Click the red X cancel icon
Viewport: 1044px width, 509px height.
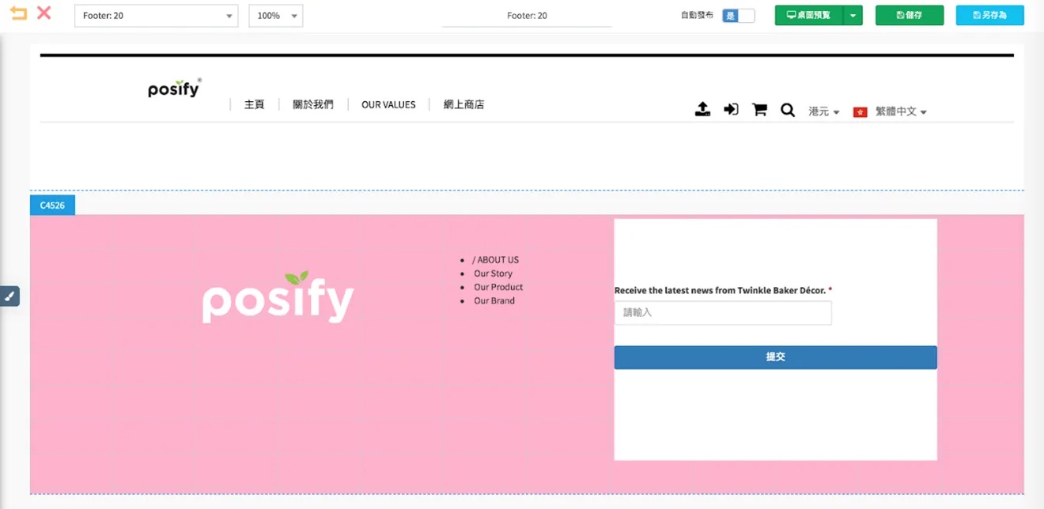coord(44,13)
